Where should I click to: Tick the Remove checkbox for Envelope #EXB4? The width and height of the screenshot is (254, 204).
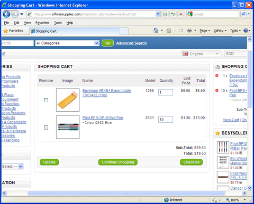click(46, 100)
